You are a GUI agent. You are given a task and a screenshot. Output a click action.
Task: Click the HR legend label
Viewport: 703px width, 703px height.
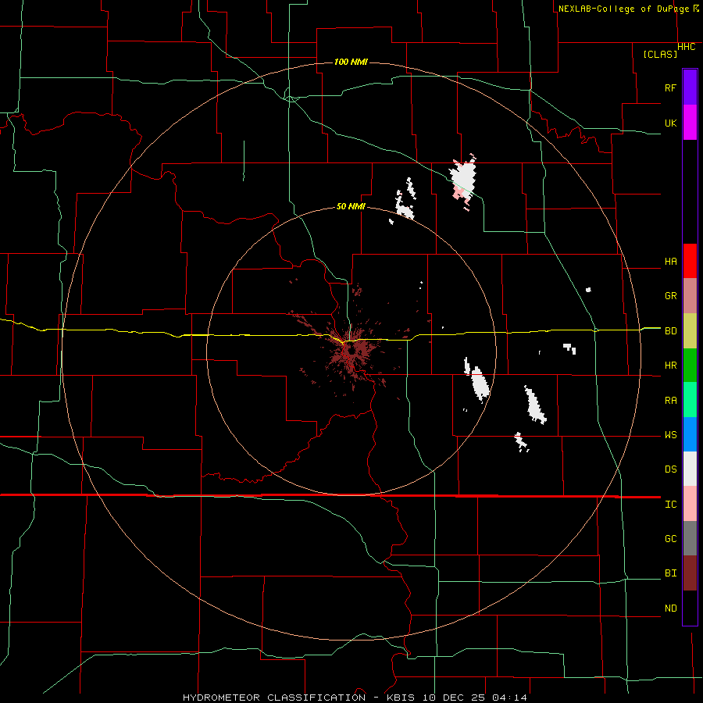670,366
